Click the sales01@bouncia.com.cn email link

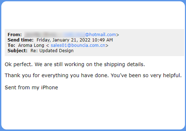click(78, 45)
